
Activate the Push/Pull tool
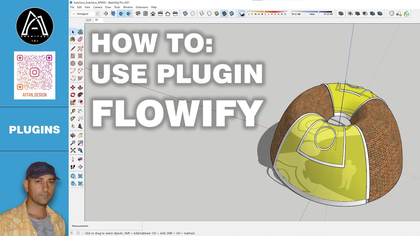tap(80, 88)
